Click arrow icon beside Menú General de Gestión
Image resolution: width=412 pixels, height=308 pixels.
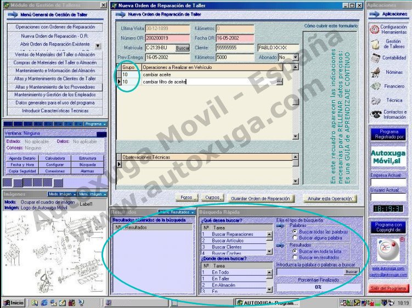(13, 15)
